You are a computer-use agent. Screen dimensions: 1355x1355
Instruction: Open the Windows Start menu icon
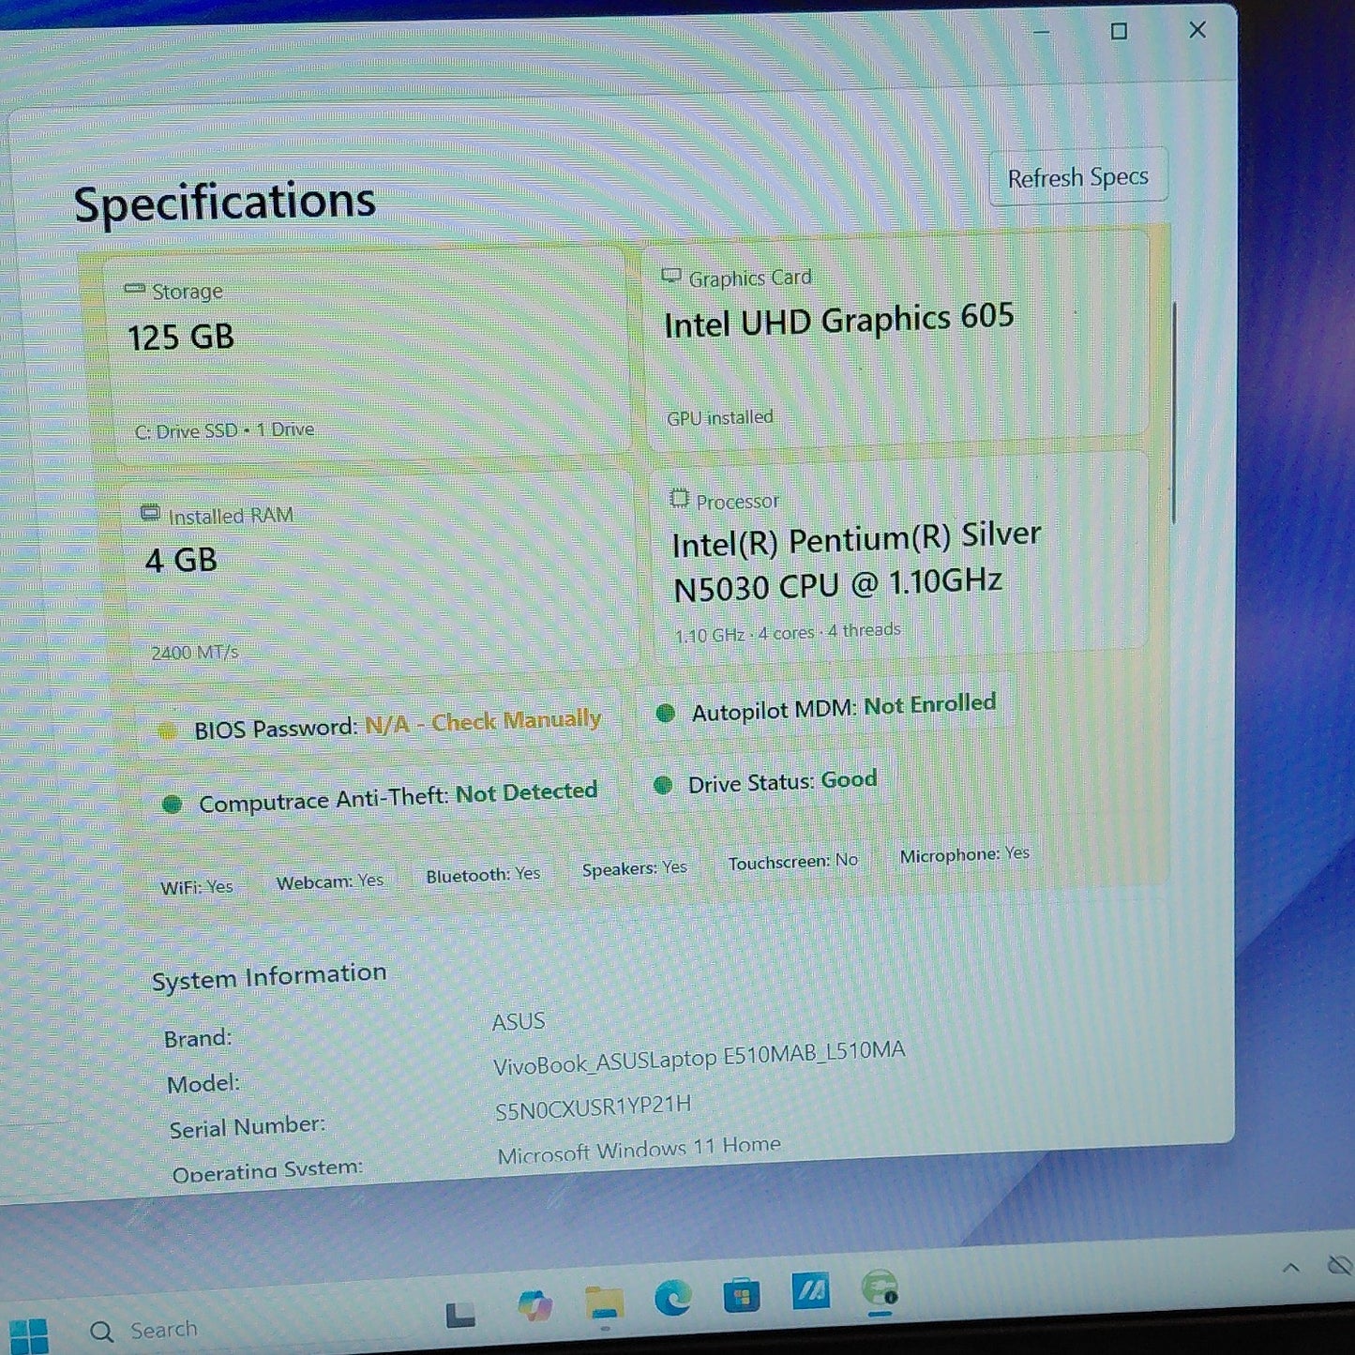coord(28,1335)
